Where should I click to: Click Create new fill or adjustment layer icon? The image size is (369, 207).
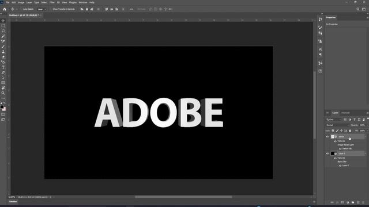[348, 202]
